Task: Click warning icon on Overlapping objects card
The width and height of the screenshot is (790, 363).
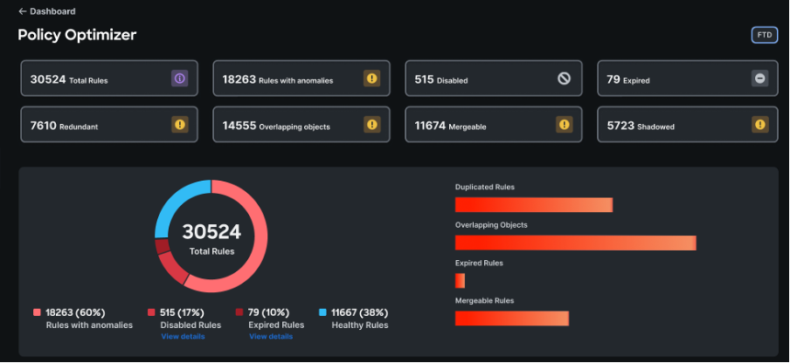Action: point(372,125)
